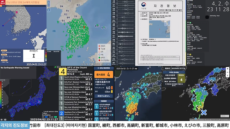Click the 最大震度 4 orange banner
The width and height of the screenshot is (230, 129).
[104, 74]
